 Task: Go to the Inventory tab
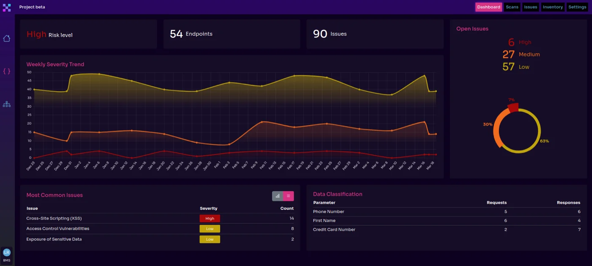553,7
